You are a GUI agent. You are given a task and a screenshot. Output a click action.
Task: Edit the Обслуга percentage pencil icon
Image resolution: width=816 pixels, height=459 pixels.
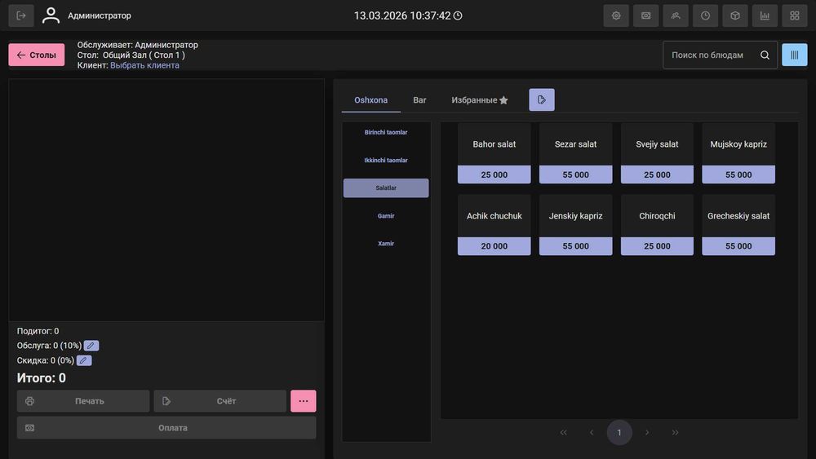91,346
